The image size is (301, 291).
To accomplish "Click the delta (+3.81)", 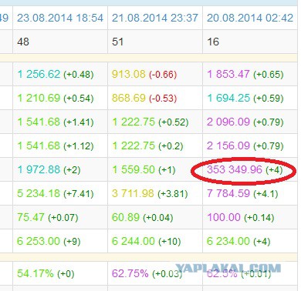I will [173, 194].
